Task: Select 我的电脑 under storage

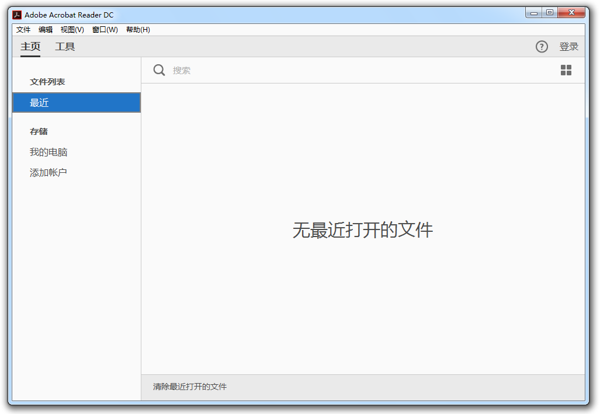Action: (48, 152)
